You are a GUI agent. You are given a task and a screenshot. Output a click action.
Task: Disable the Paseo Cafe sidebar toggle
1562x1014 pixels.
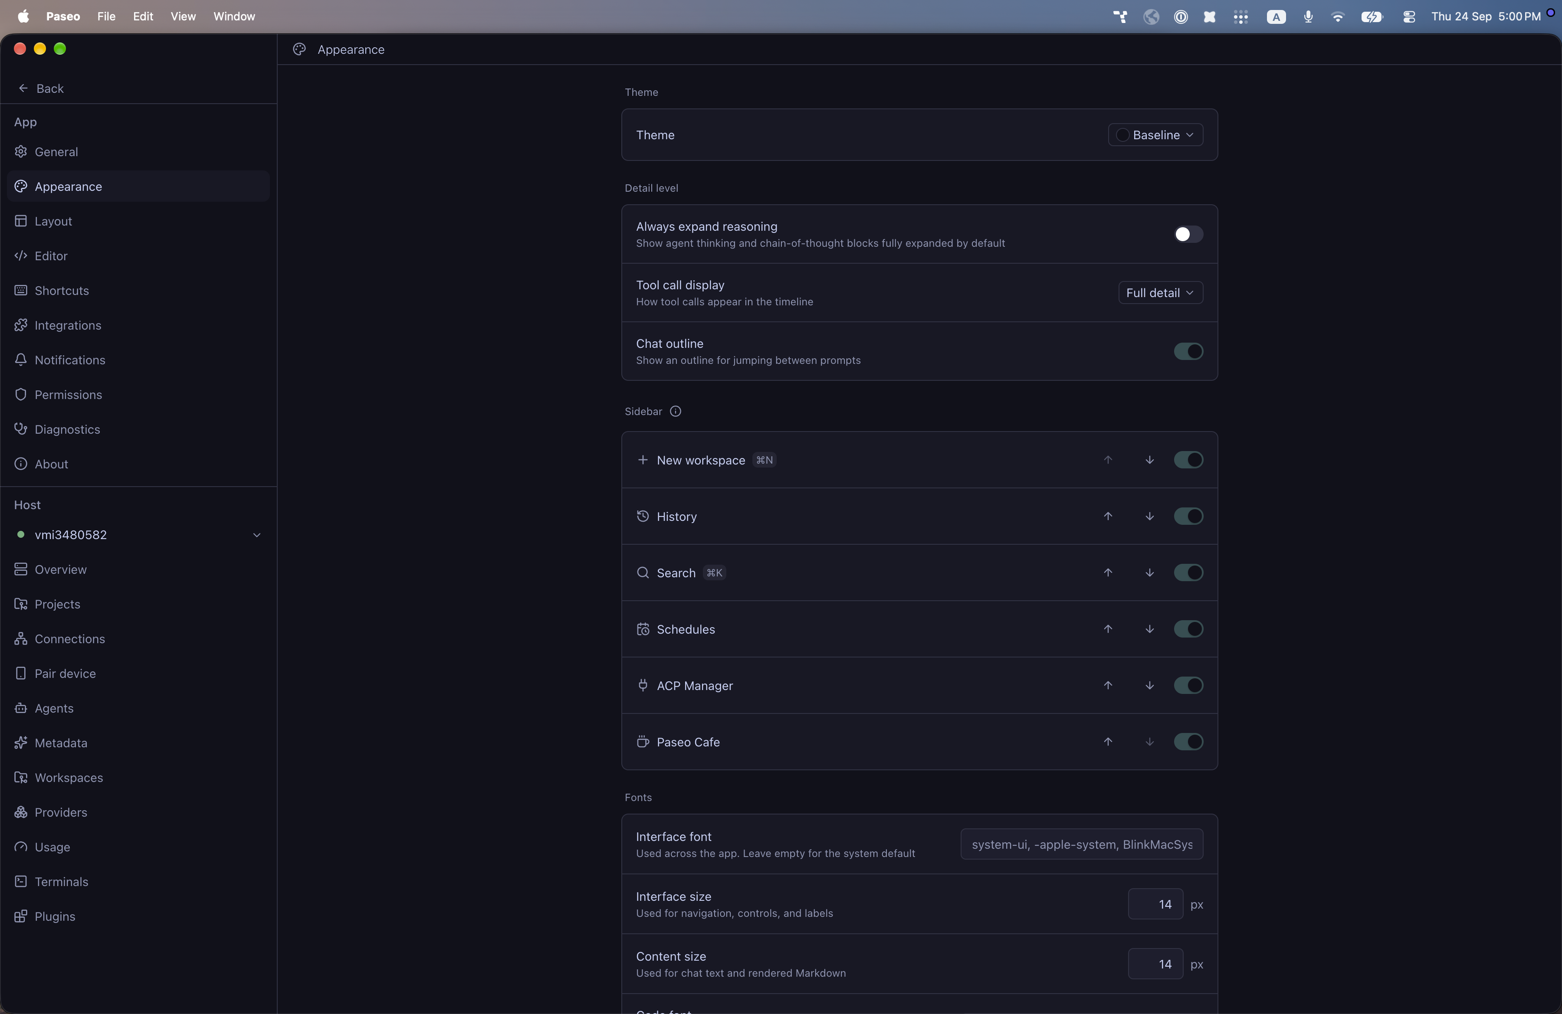tap(1188, 742)
